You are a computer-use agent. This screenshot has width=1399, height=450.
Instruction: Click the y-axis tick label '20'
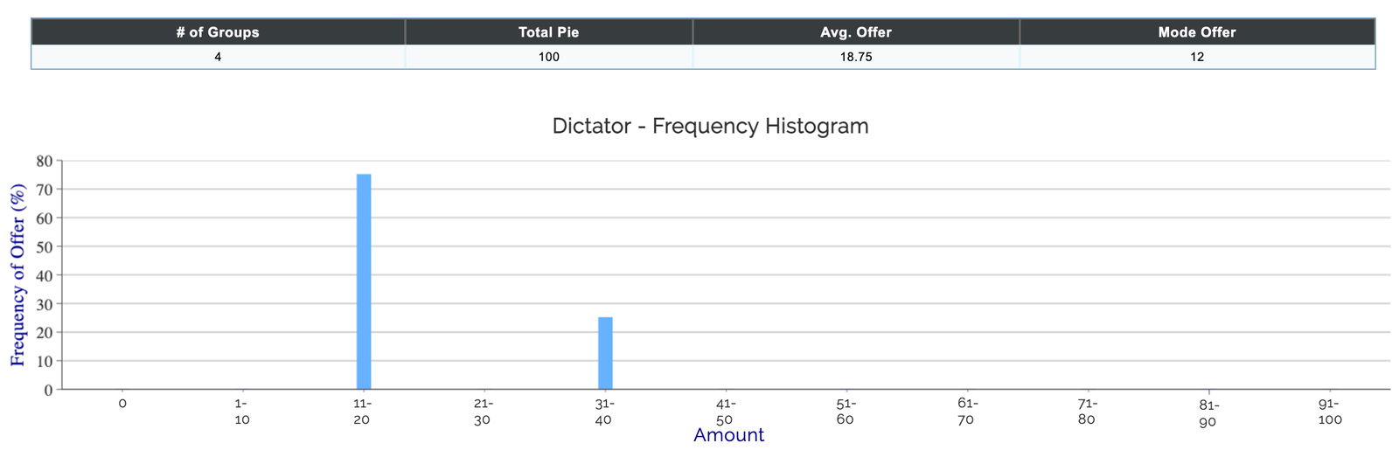click(45, 332)
